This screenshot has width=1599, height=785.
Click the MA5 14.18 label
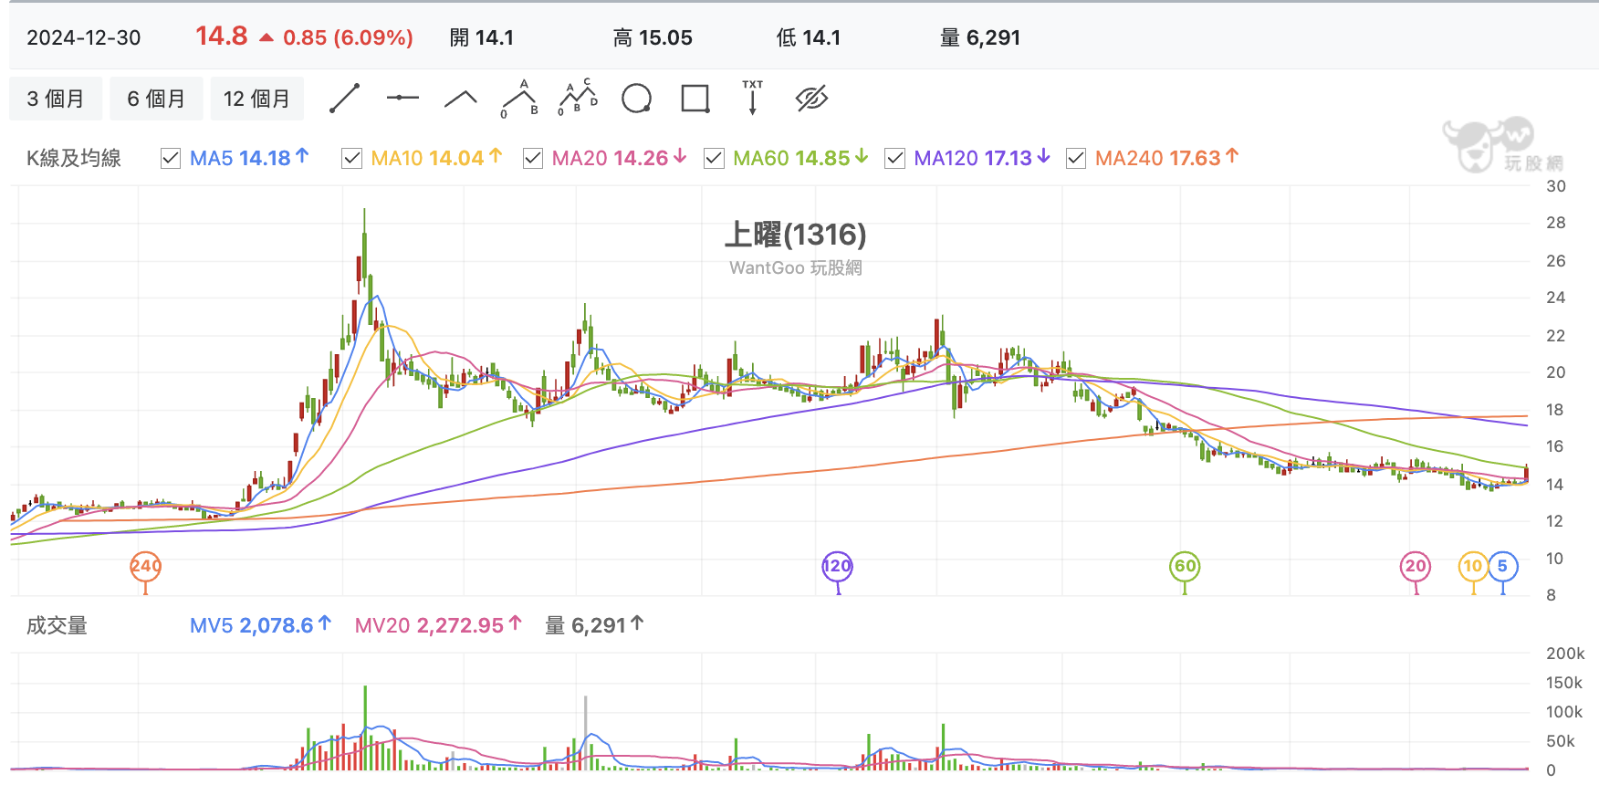point(249,159)
